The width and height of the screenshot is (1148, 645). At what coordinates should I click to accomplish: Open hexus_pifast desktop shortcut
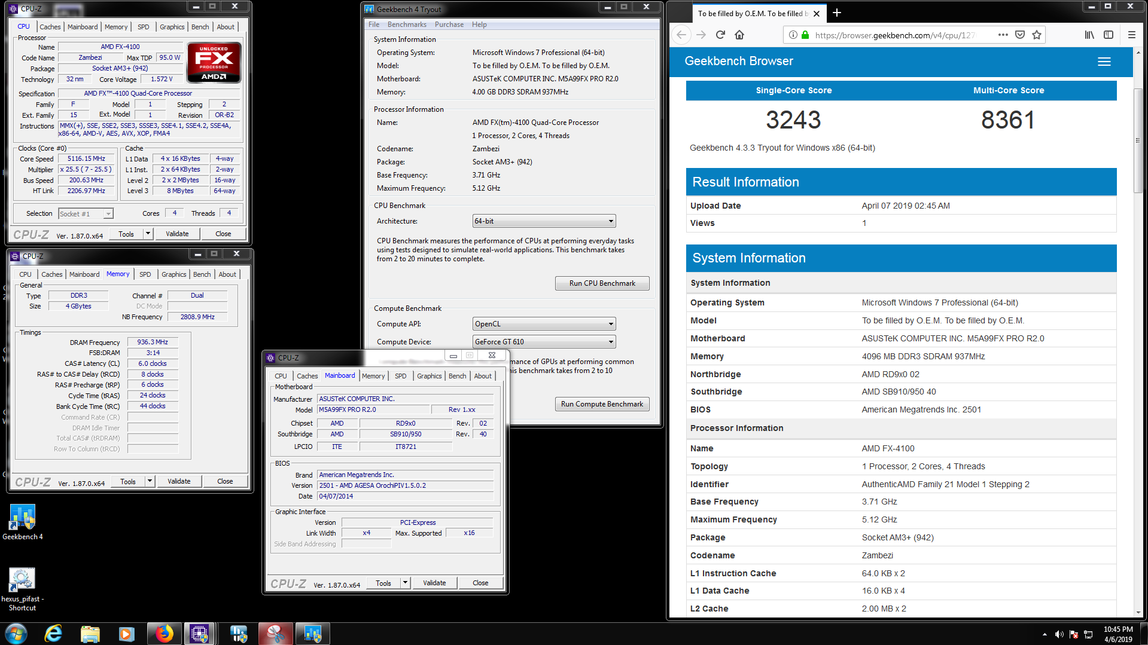tap(22, 589)
